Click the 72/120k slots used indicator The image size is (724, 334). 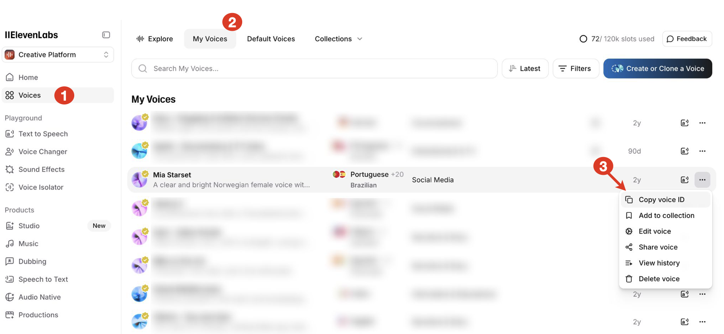(x=617, y=39)
